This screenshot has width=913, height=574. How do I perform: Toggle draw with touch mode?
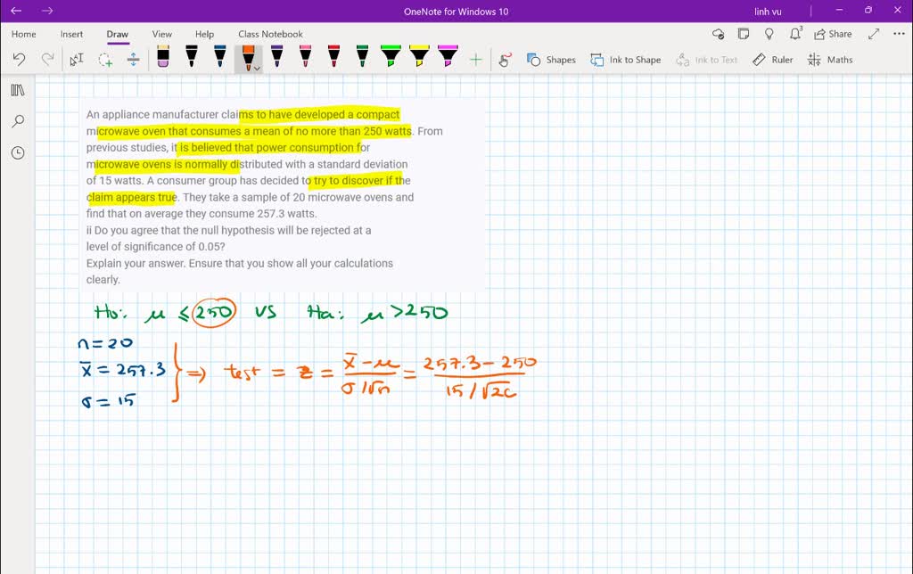pyautogui.click(x=505, y=60)
